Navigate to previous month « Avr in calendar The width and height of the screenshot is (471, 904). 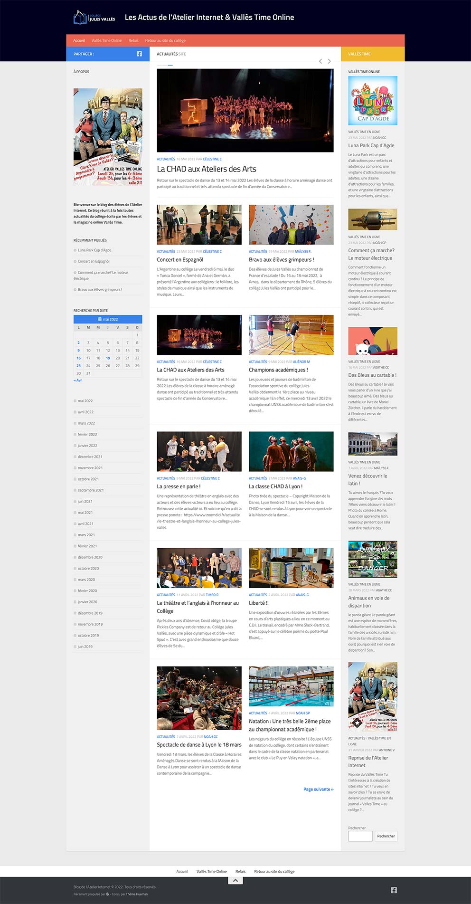point(77,380)
